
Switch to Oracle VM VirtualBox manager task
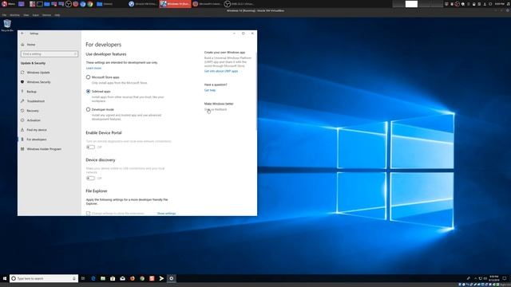point(143,4)
